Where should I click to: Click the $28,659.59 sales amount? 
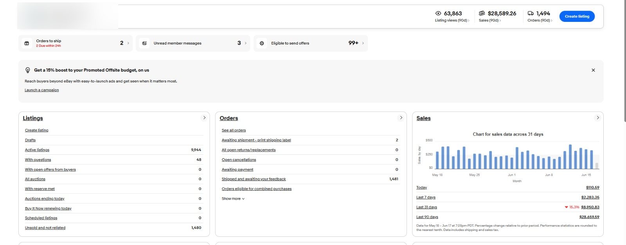[589, 217]
